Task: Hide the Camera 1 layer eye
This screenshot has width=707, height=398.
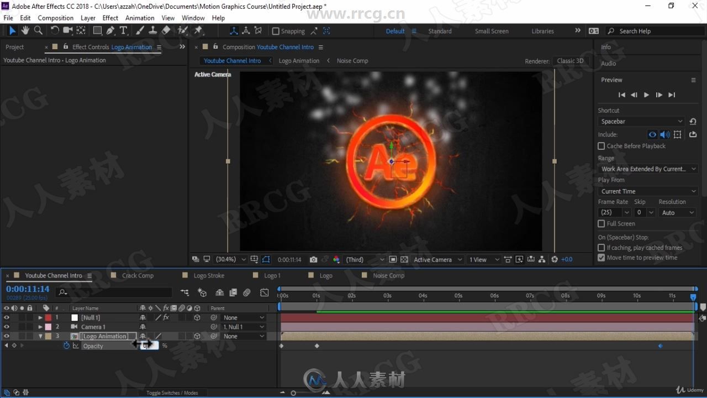Action: (x=7, y=327)
